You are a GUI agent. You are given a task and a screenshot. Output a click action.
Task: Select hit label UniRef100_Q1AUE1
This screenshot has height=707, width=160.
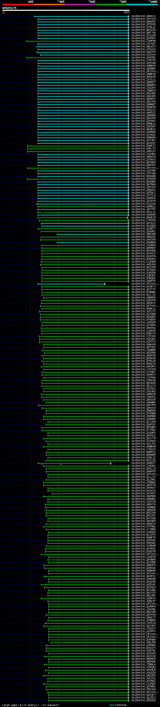tap(143, 231)
